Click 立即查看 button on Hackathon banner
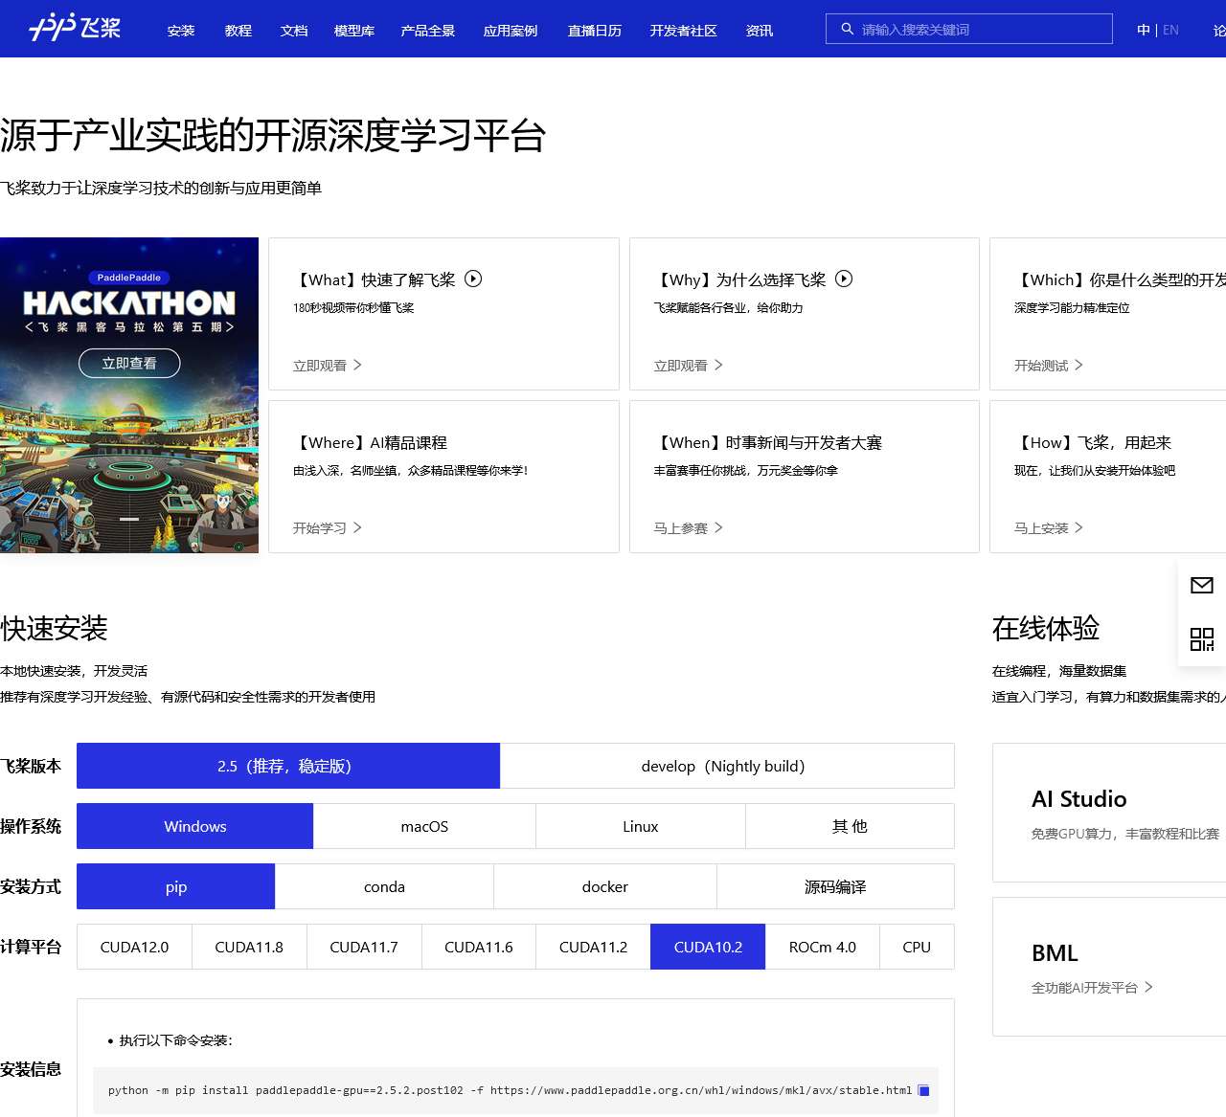This screenshot has width=1226, height=1117. [128, 363]
